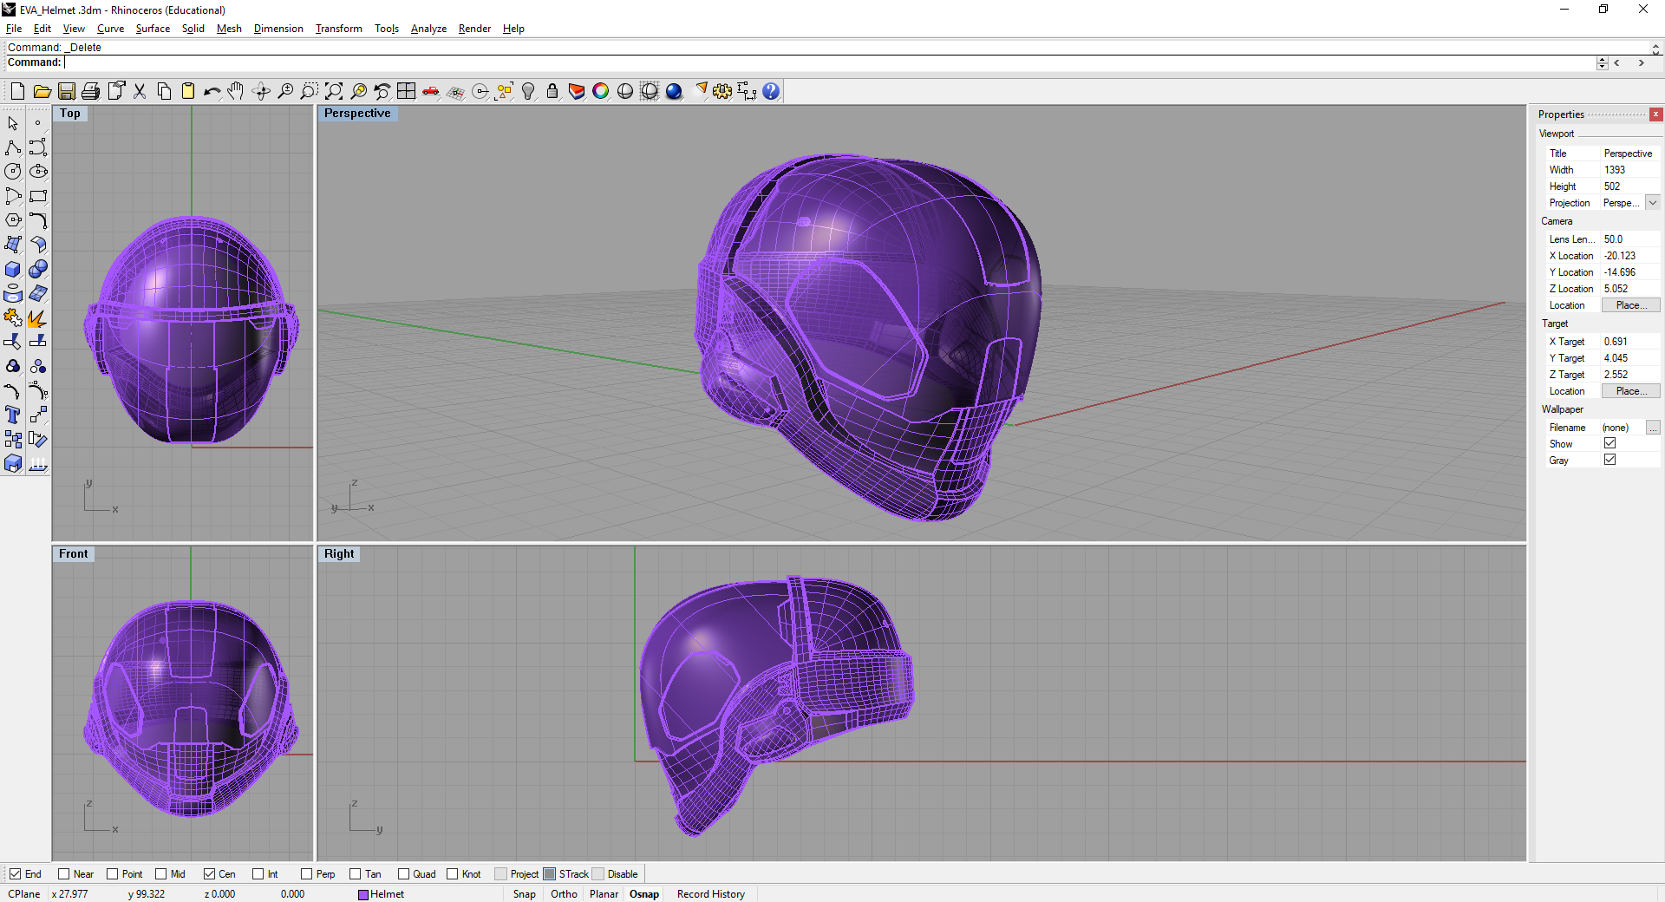1665x902 pixels.
Task: Click the Explode tool icon
Action: pyautogui.click(x=37, y=318)
